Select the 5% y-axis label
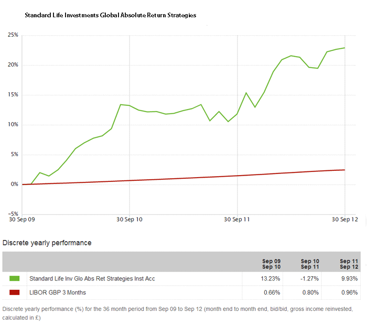Image resolution: width=367 pixels, height=326 pixels. (x=14, y=155)
